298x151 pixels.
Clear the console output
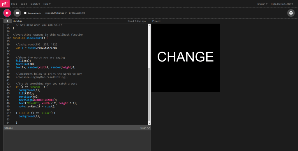click(143, 128)
